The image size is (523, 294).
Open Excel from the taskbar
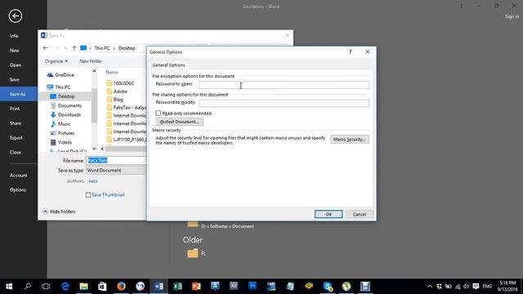[x=177, y=287]
